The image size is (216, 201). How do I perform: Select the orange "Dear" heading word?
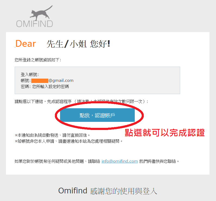(26, 44)
